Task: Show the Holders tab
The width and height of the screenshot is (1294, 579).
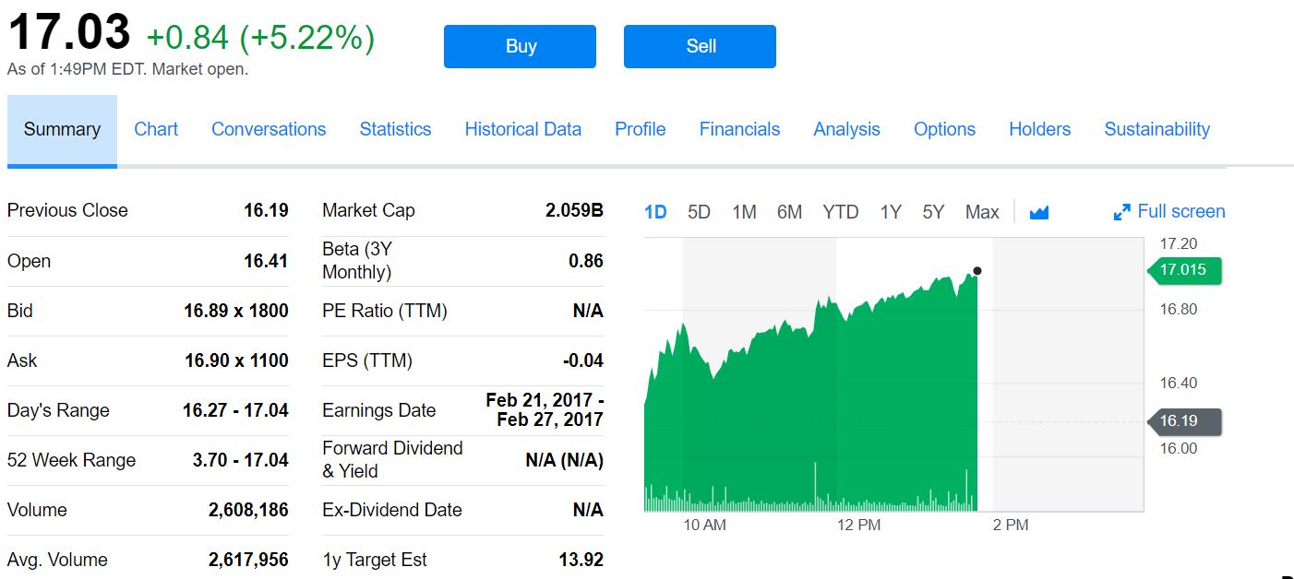Action: click(x=1039, y=130)
